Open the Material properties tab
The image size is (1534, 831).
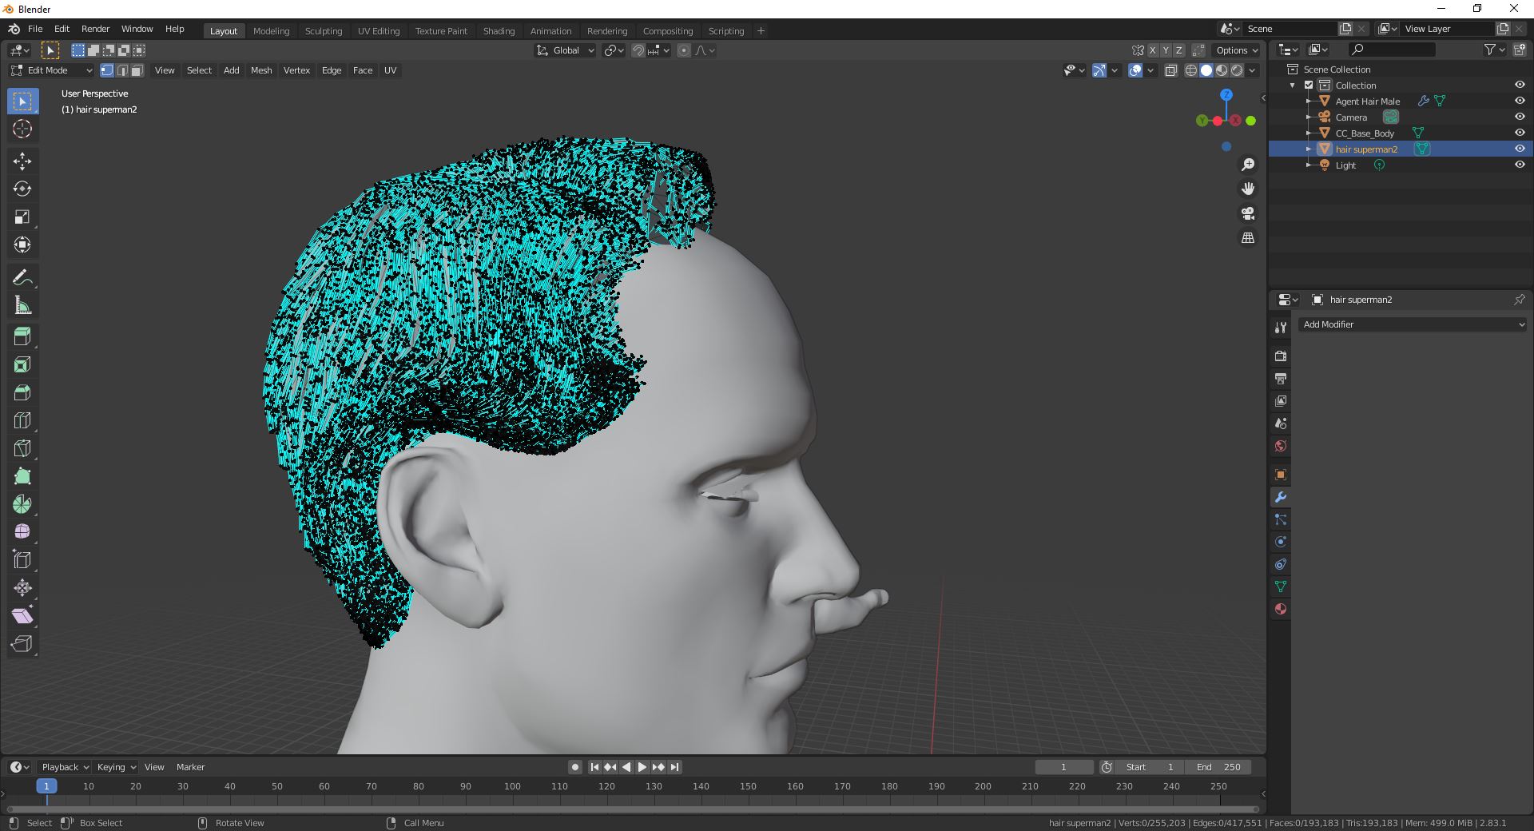click(1281, 609)
